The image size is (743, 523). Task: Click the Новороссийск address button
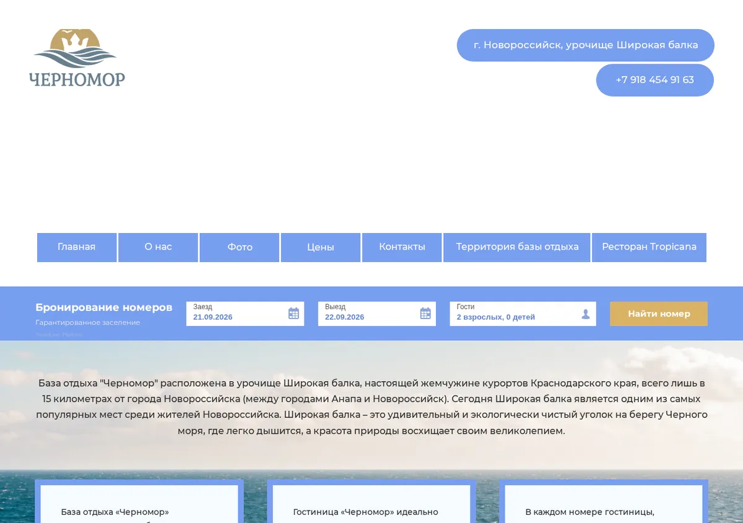[x=586, y=45]
